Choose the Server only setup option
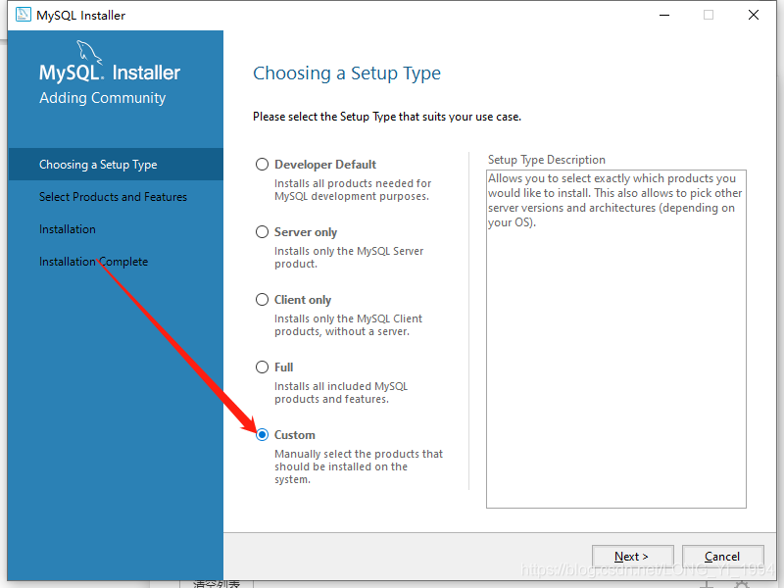The image size is (784, 588). point(262,232)
